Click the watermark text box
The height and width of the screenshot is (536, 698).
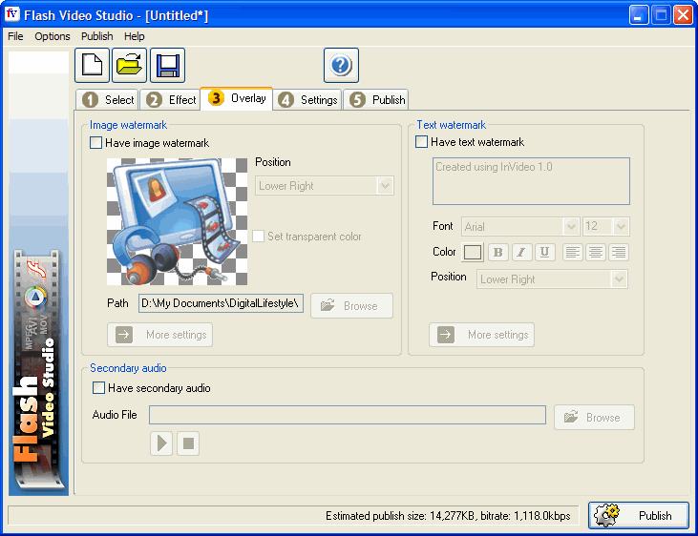(531, 181)
